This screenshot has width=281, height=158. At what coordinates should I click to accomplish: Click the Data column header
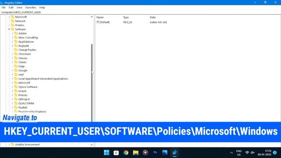[152, 18]
